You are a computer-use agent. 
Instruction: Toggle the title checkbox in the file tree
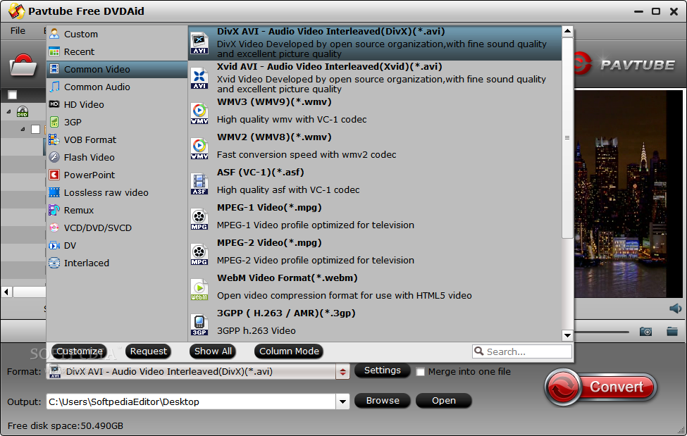click(x=35, y=130)
